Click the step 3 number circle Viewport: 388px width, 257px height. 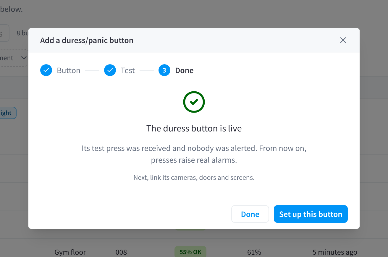coord(164,70)
